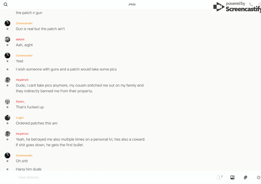261x184 pixels.
Task: Toggle the 1d timed message timer
Action: [220, 177]
